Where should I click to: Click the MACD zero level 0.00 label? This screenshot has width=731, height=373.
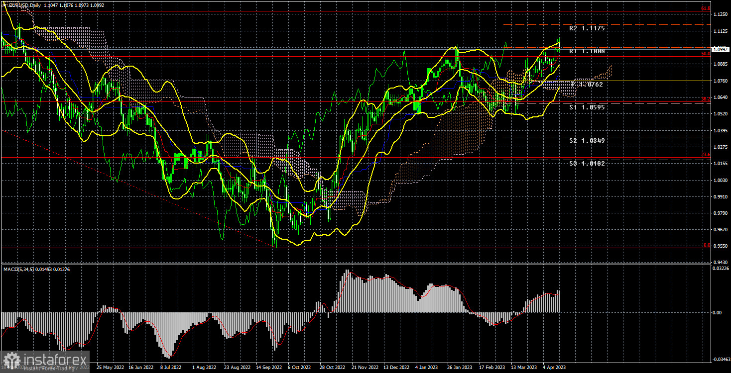coord(717,312)
